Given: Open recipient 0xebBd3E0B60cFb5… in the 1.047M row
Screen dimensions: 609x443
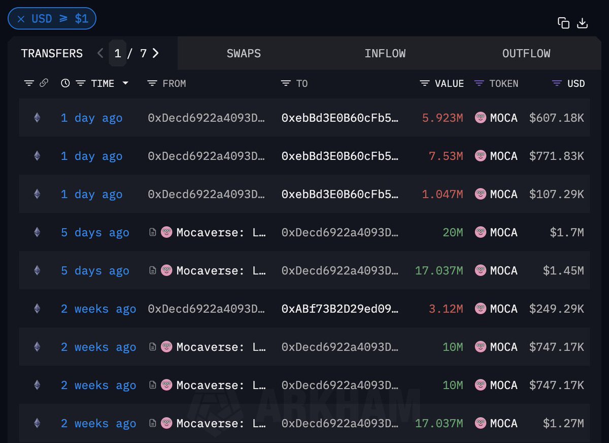Looking at the screenshot, I should pos(340,194).
